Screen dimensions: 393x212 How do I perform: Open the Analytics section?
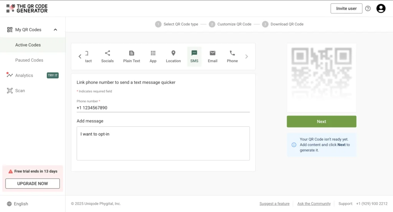(x=24, y=75)
